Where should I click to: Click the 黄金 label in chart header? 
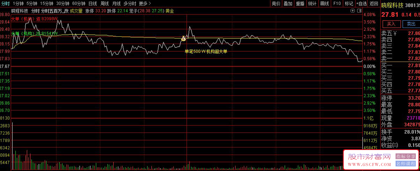tap(170, 11)
